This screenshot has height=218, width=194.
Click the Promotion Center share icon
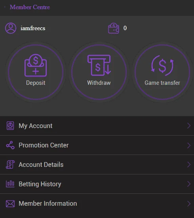point(10,145)
